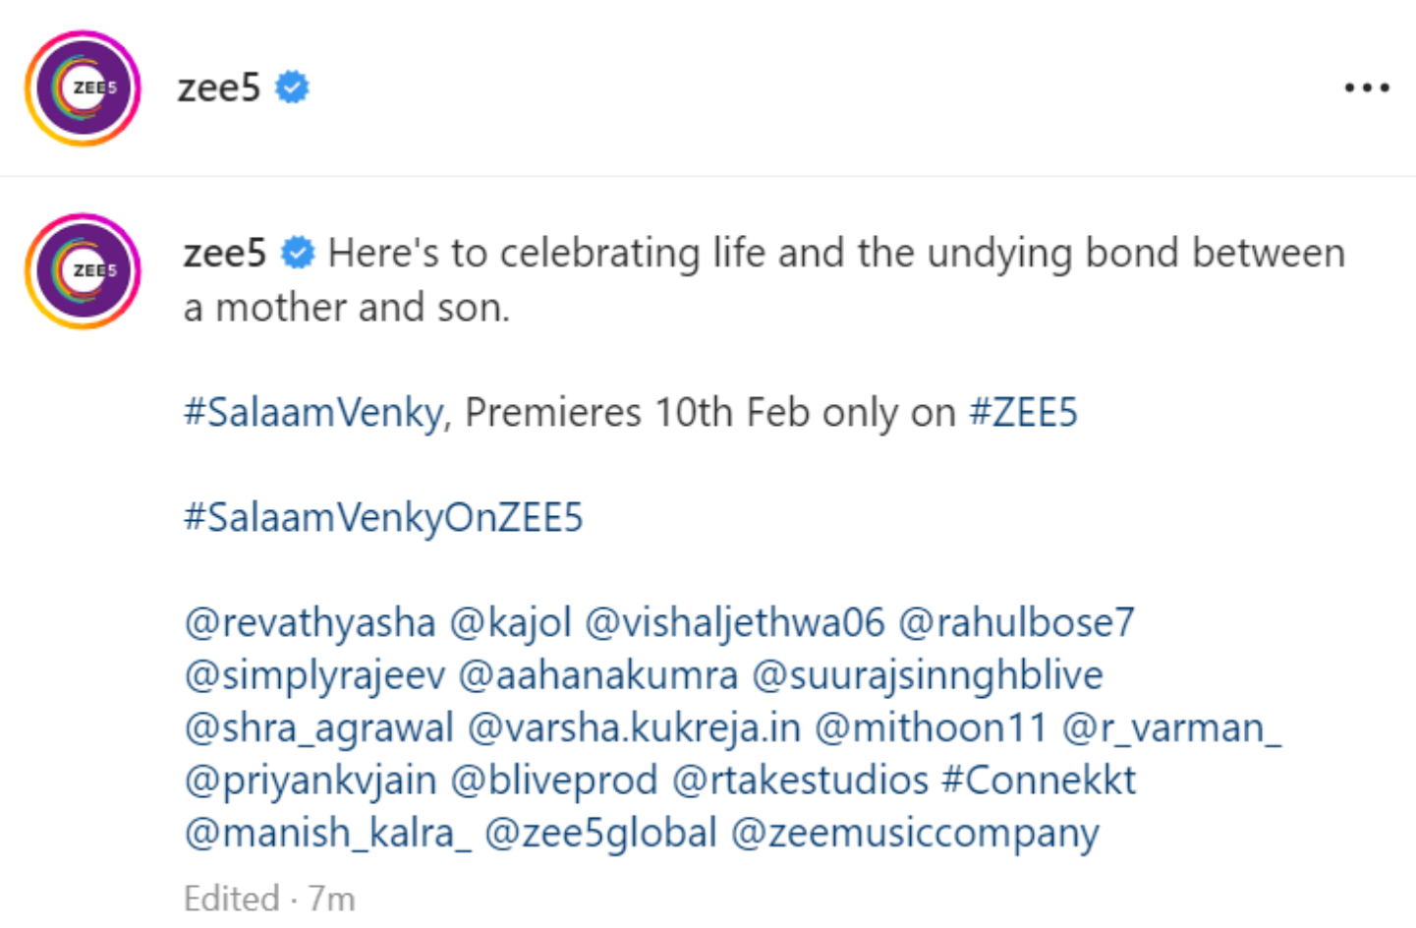
Task: Select the @varsha.kukreja.in mention
Action: tap(634, 728)
